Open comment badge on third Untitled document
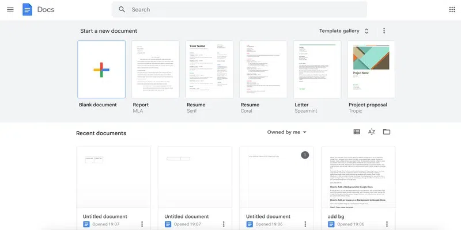461x230 pixels. pos(305,155)
